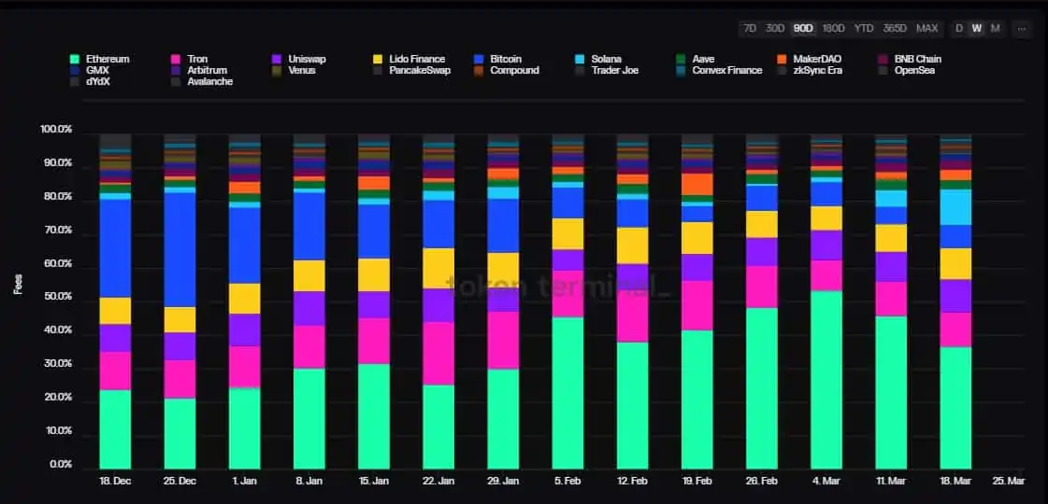Click the Ethereum green segment of 4. Mar bar

826,380
